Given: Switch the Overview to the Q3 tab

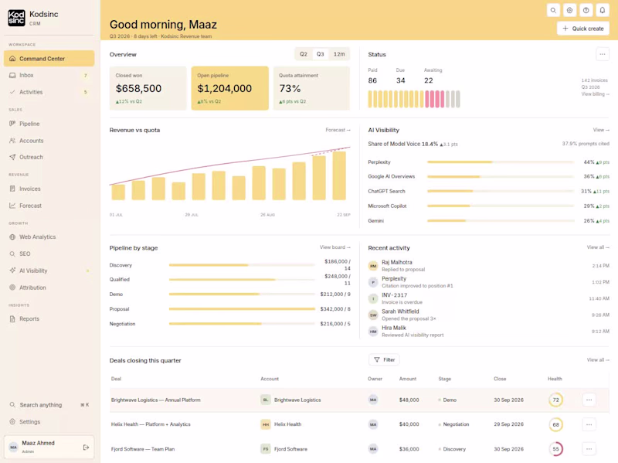Looking at the screenshot, I should pyautogui.click(x=320, y=54).
